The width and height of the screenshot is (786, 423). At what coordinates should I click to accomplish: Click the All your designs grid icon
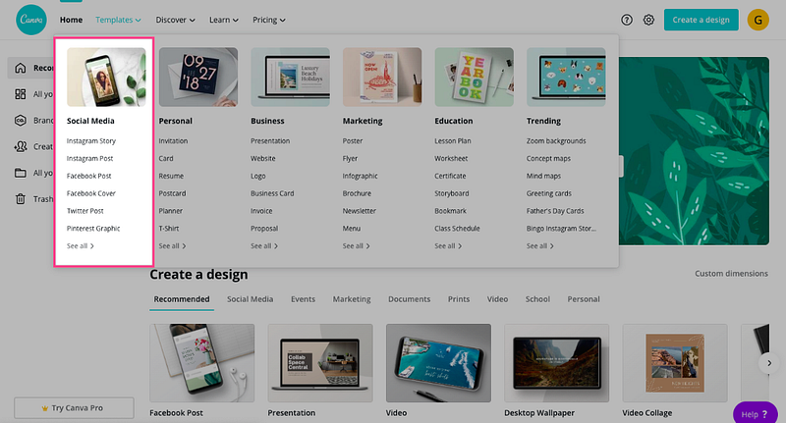coord(20,94)
